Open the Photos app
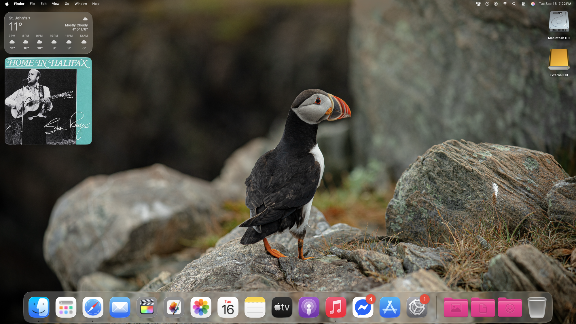 tap(201, 307)
